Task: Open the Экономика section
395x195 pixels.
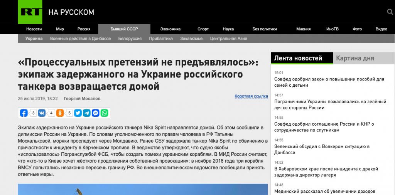Action: (170, 29)
